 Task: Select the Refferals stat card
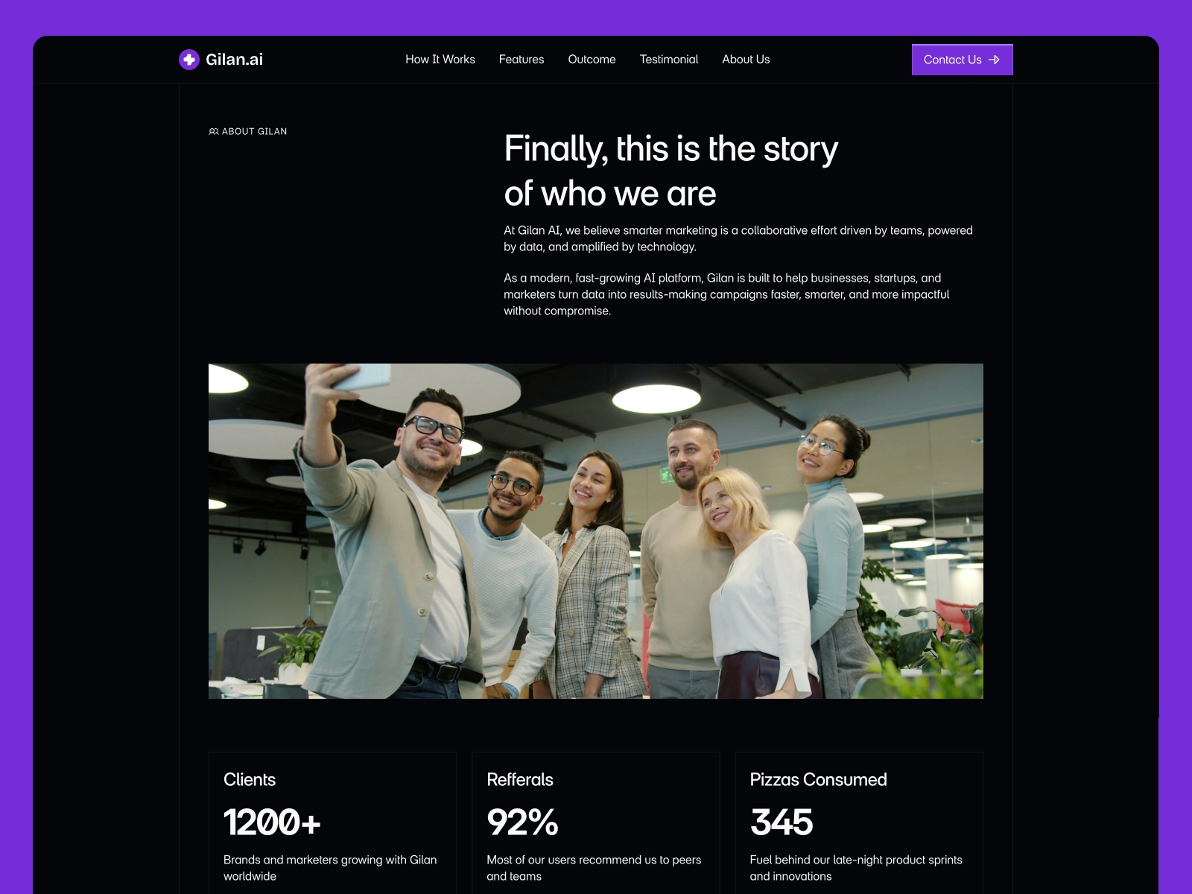pyautogui.click(x=596, y=822)
